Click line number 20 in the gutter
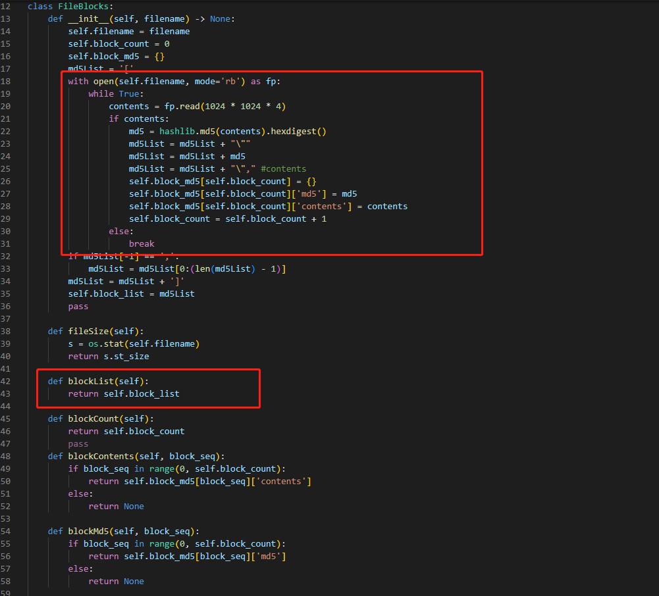This screenshot has width=659, height=596. [7, 106]
